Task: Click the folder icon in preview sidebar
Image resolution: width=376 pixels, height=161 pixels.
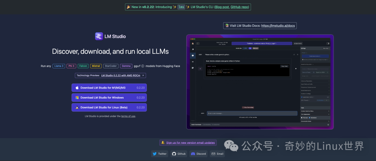Action: 193,68
